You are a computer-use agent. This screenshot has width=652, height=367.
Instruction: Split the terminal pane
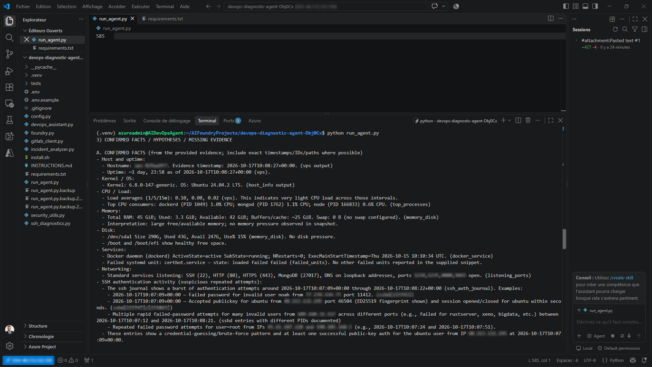click(x=518, y=120)
